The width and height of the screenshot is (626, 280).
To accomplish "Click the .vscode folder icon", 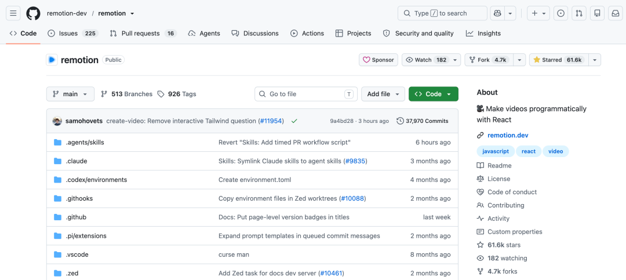I will (x=57, y=254).
